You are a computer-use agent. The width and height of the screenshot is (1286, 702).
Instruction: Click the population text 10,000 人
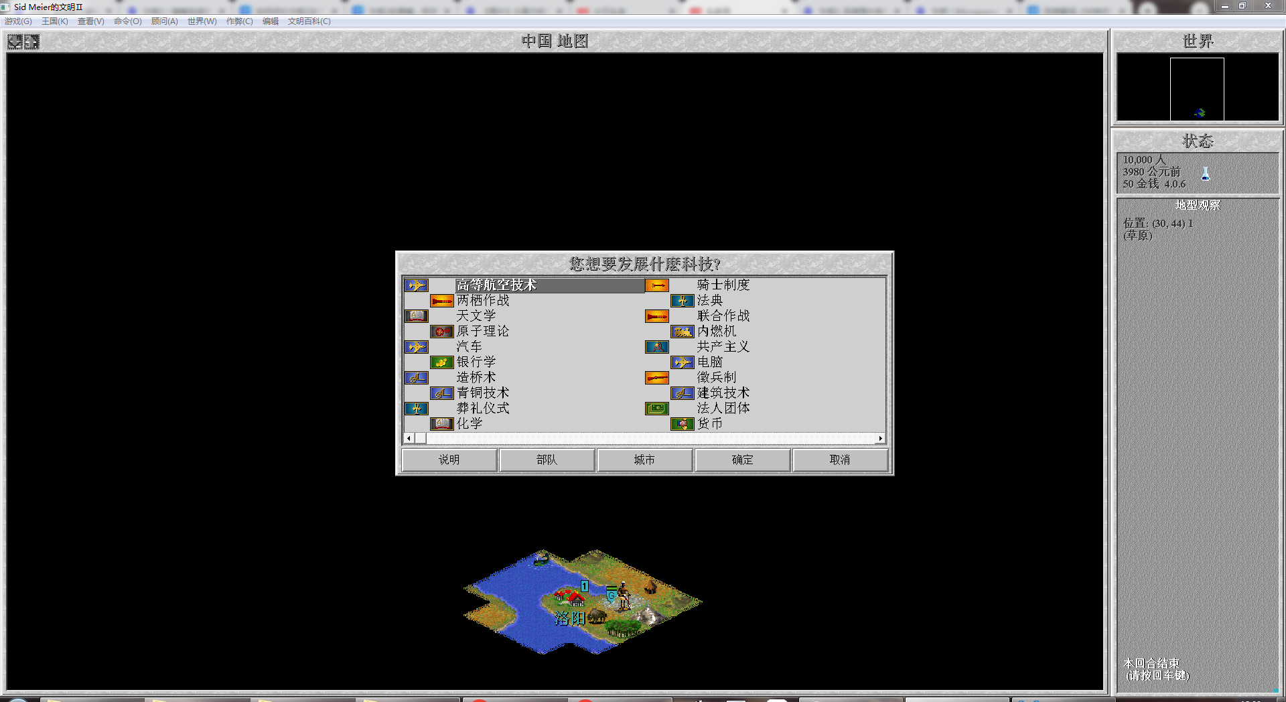(1145, 160)
